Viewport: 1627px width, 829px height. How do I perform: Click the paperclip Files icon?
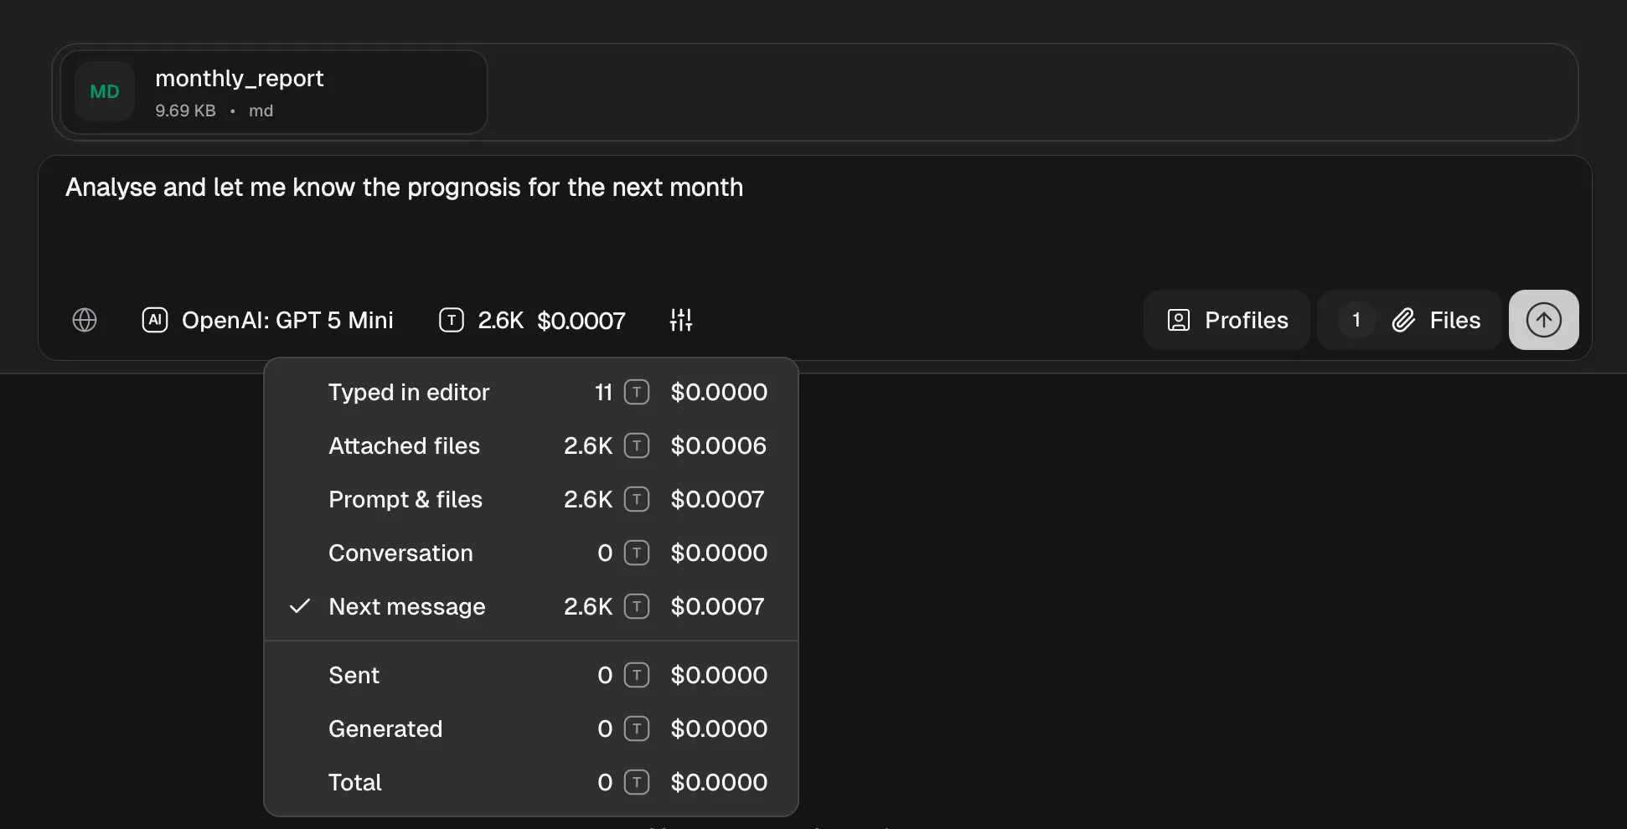[1403, 320]
